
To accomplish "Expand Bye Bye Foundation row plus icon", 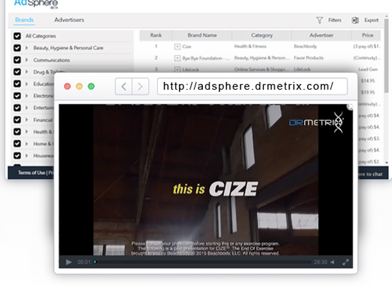I will [177, 58].
